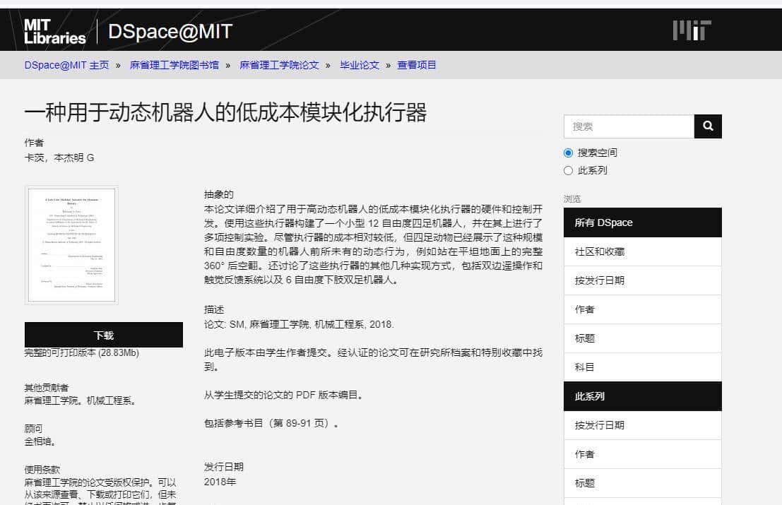Image resolution: width=782 pixels, height=505 pixels.
Task: Click the MIT logo at top right
Action: click(x=692, y=30)
